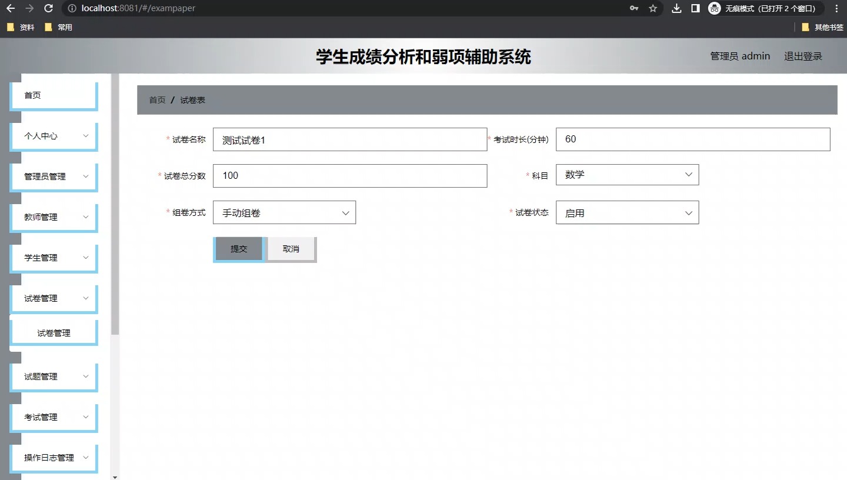Click the 首页 breadcrumb link
This screenshot has height=480, width=847.
[x=157, y=100]
